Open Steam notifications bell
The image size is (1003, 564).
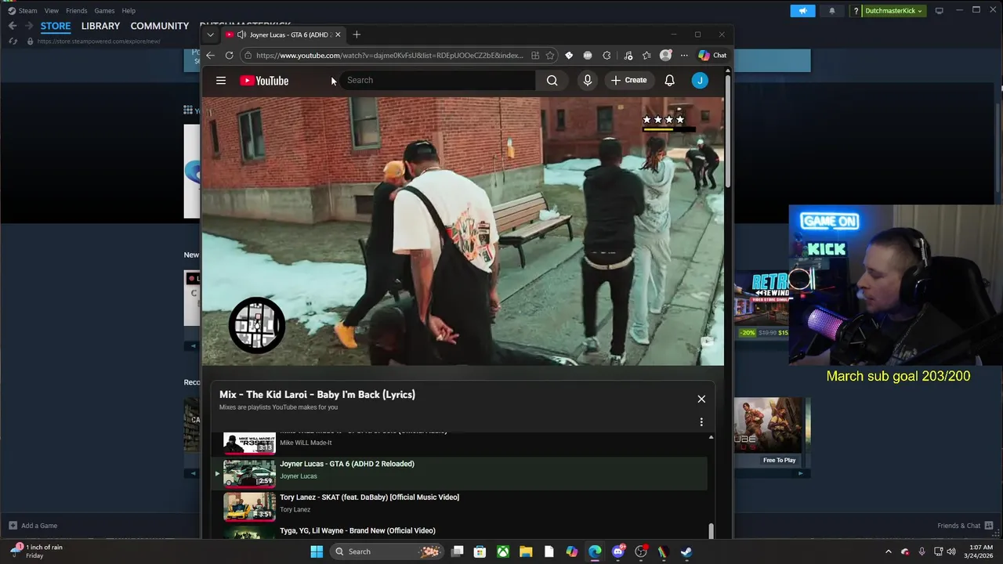(832, 11)
